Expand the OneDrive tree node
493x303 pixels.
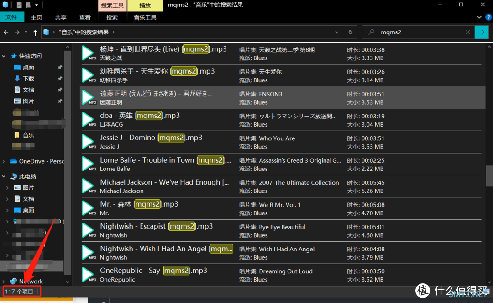[4, 161]
